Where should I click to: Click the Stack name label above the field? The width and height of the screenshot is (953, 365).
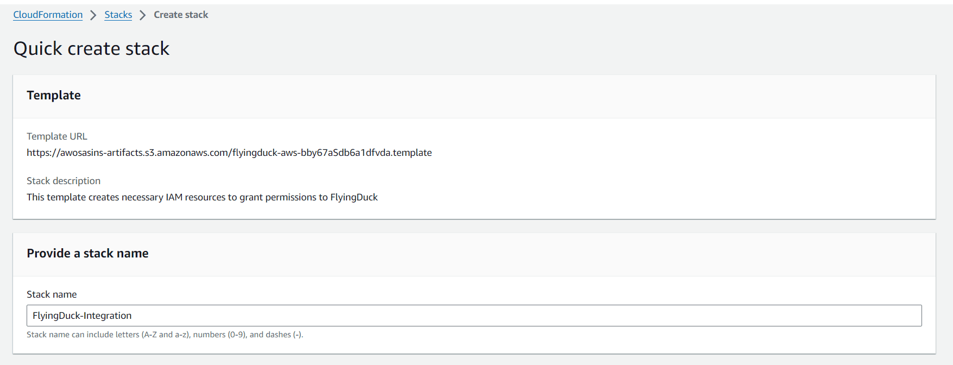[52, 294]
